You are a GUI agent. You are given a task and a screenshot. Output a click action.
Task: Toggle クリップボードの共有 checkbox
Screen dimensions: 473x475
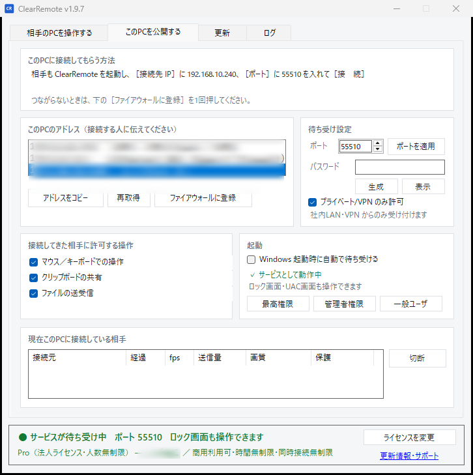click(34, 278)
